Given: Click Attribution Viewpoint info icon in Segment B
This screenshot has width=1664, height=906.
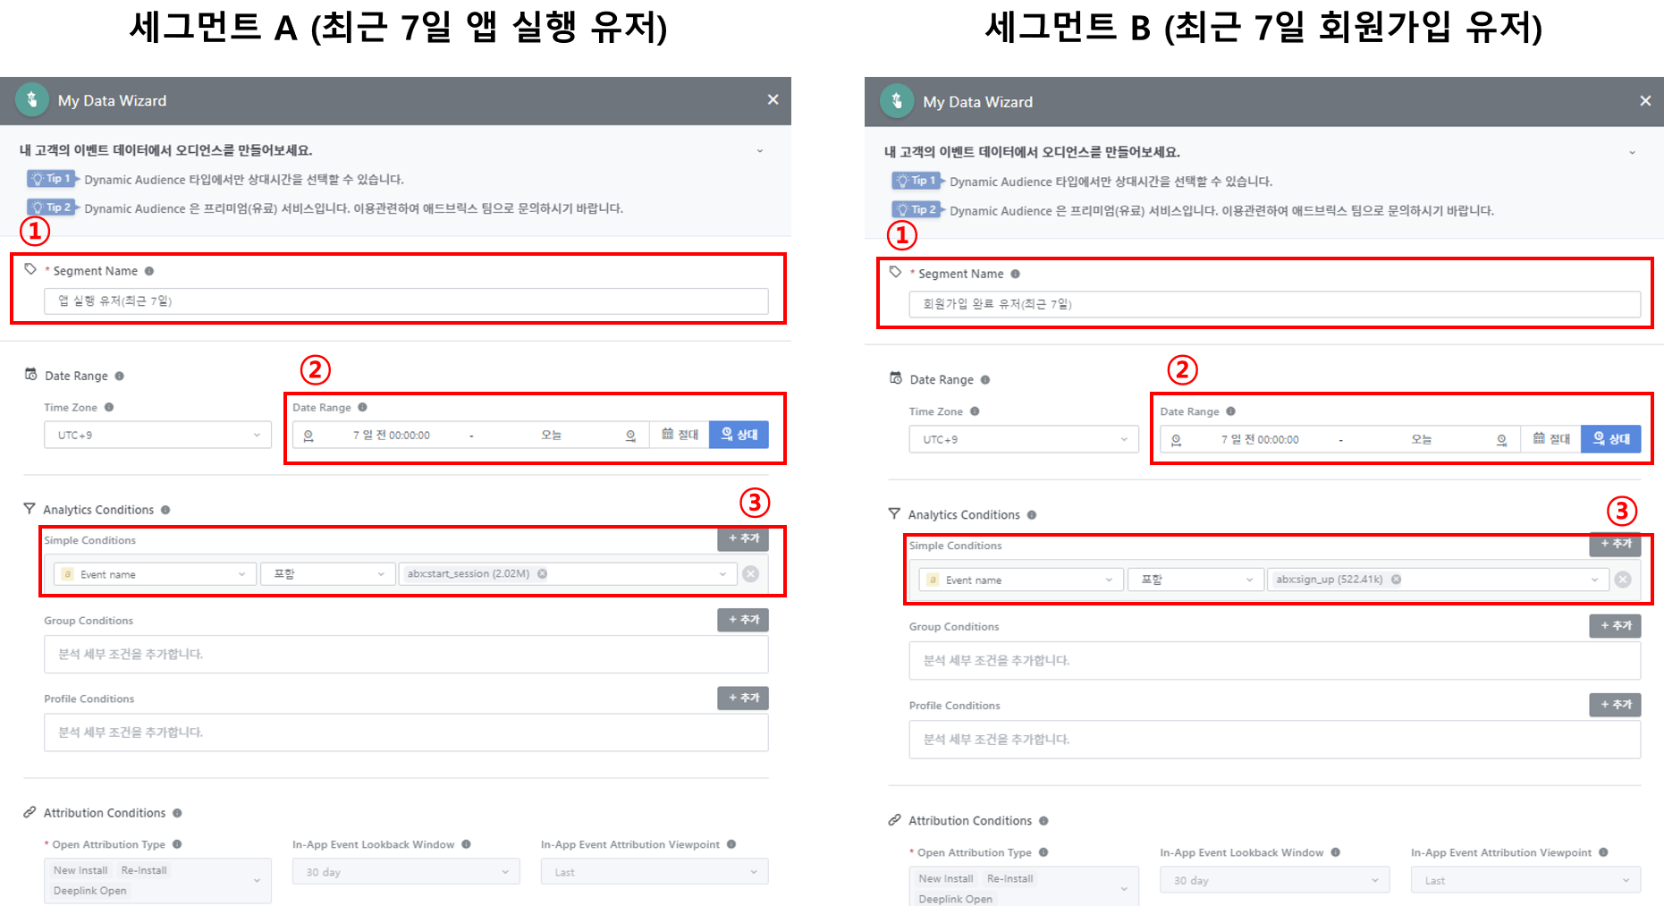Looking at the screenshot, I should [x=1603, y=852].
